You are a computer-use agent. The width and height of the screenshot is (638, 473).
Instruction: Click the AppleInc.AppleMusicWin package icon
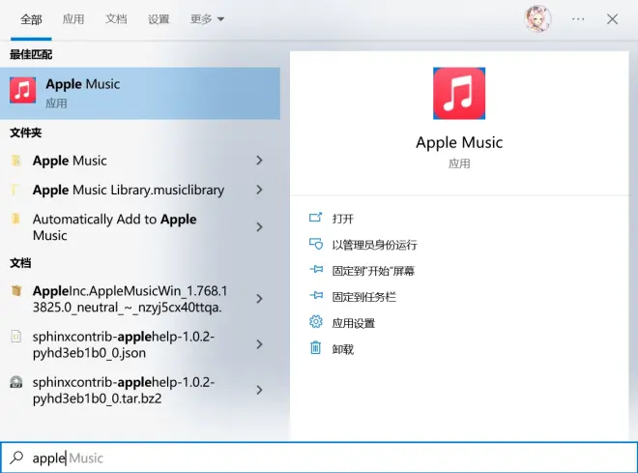click(15, 290)
